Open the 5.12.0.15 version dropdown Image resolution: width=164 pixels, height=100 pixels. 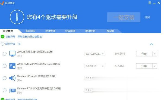(x=94, y=66)
